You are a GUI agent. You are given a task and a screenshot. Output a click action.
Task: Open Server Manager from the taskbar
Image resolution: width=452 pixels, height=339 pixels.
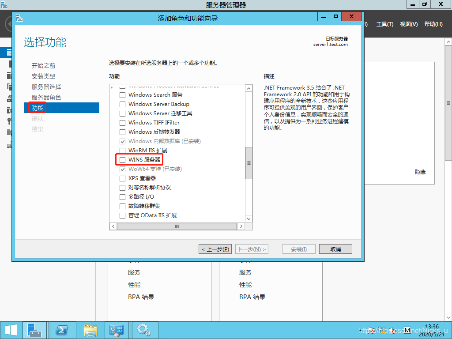tap(34, 330)
